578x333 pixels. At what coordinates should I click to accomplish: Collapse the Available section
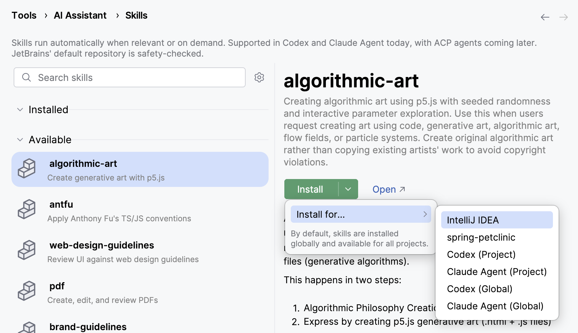pos(20,140)
